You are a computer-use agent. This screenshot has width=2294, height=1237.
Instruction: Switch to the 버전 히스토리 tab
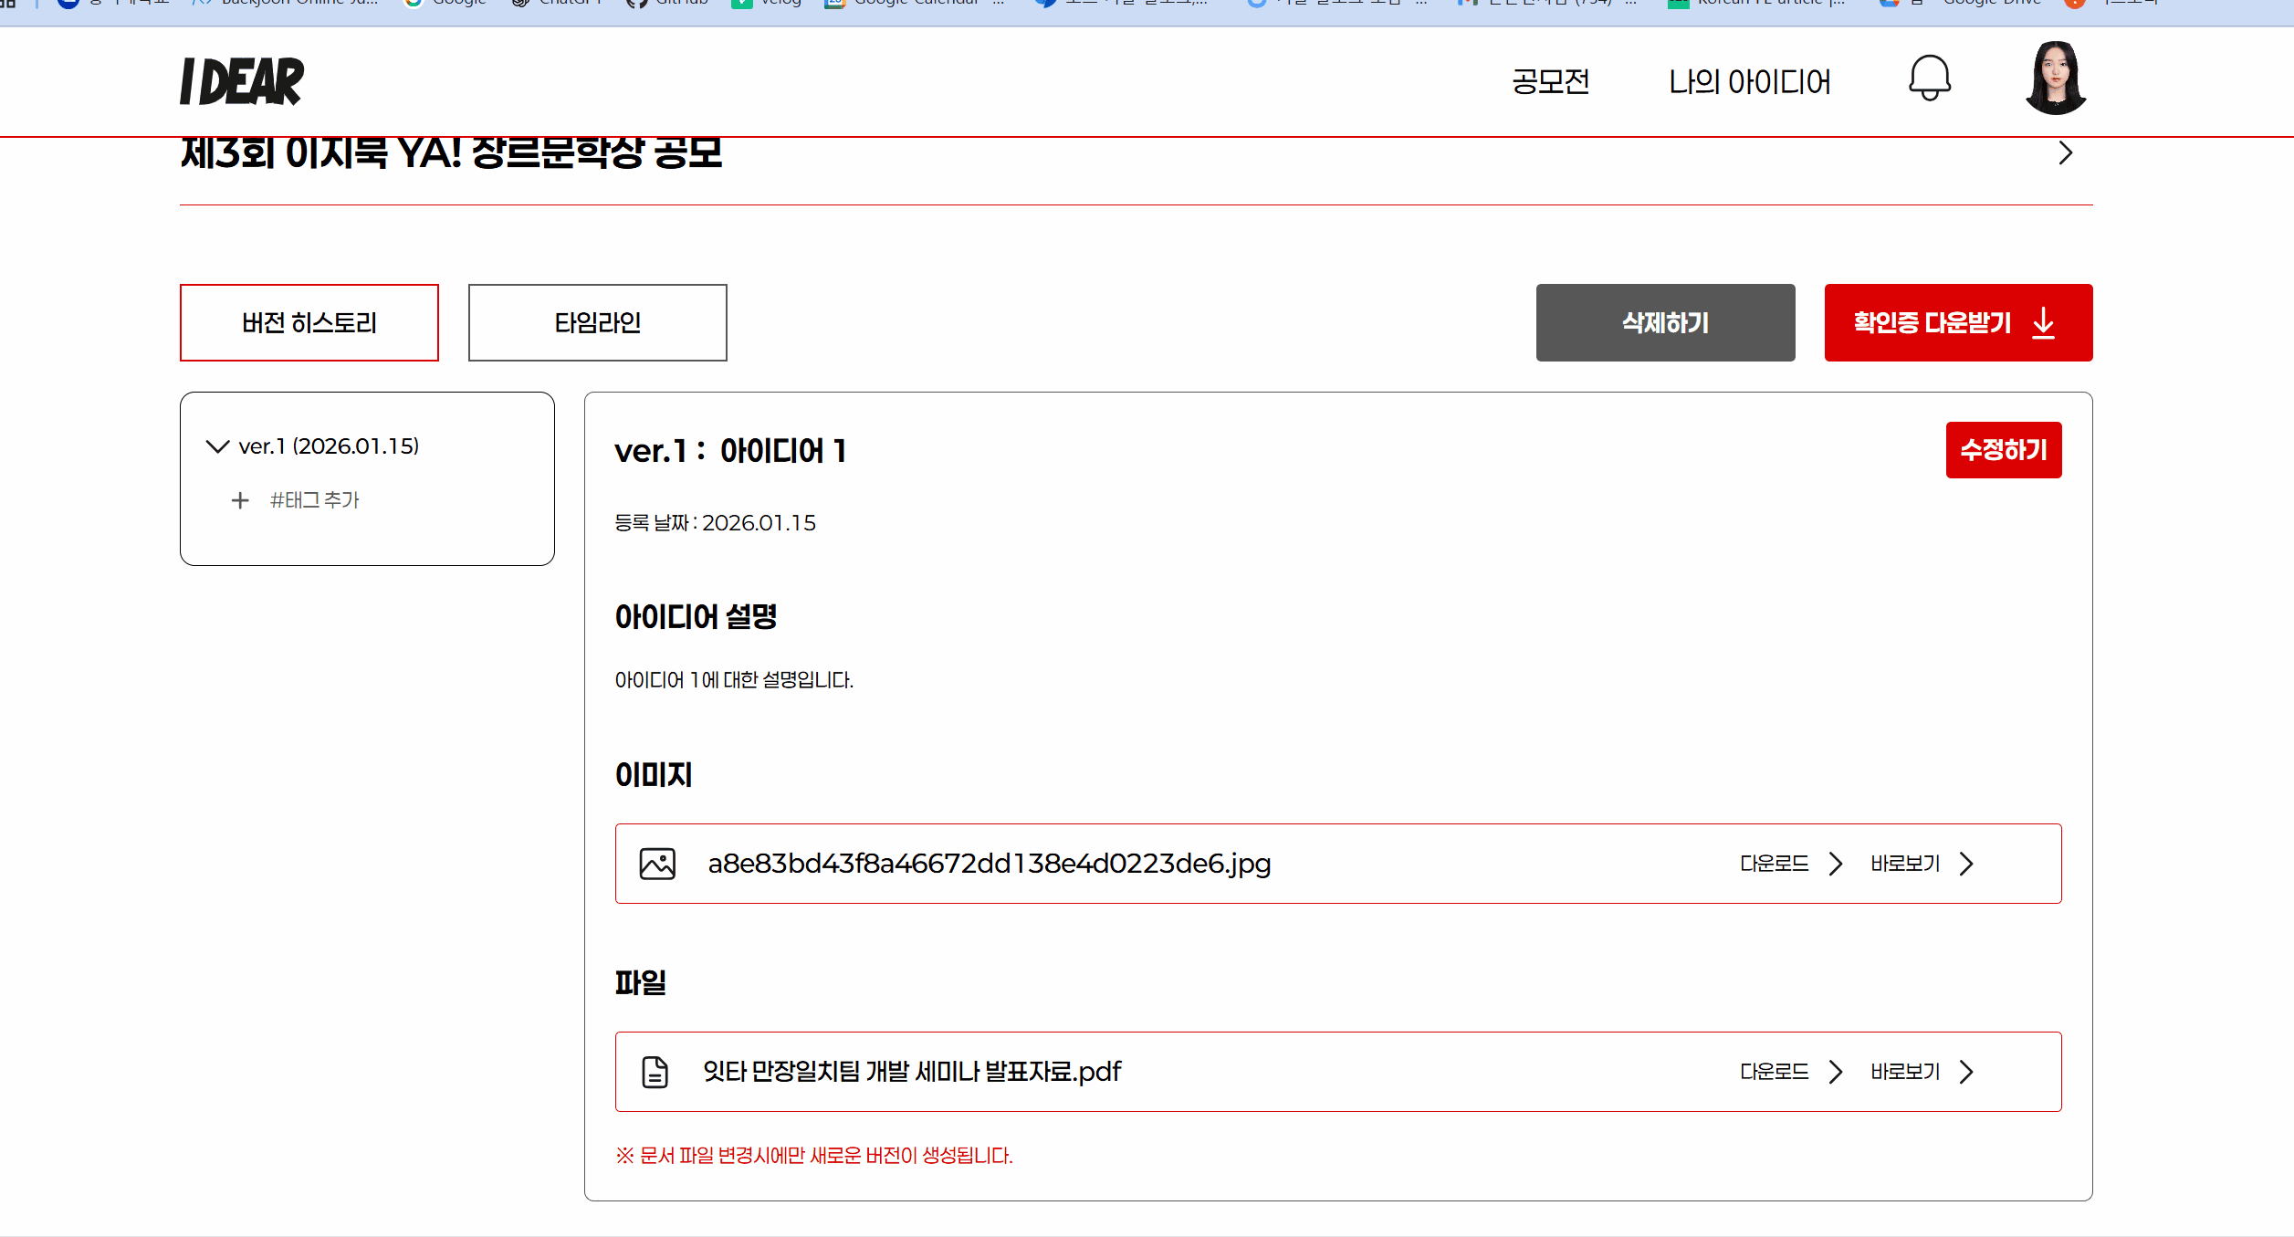point(309,322)
